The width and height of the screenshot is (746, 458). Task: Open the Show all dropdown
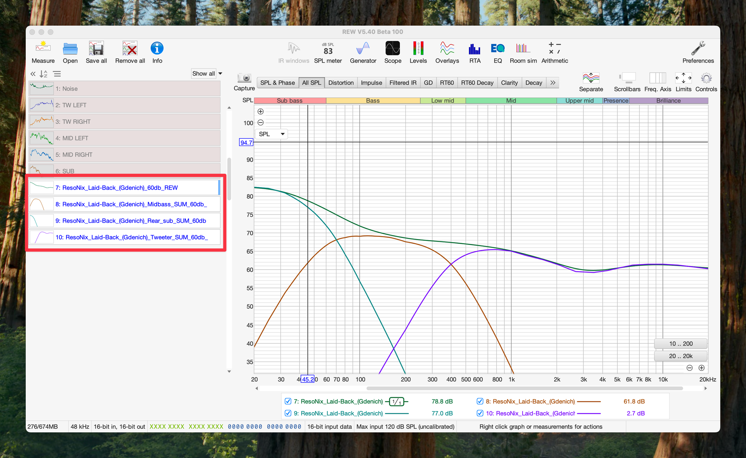point(207,74)
